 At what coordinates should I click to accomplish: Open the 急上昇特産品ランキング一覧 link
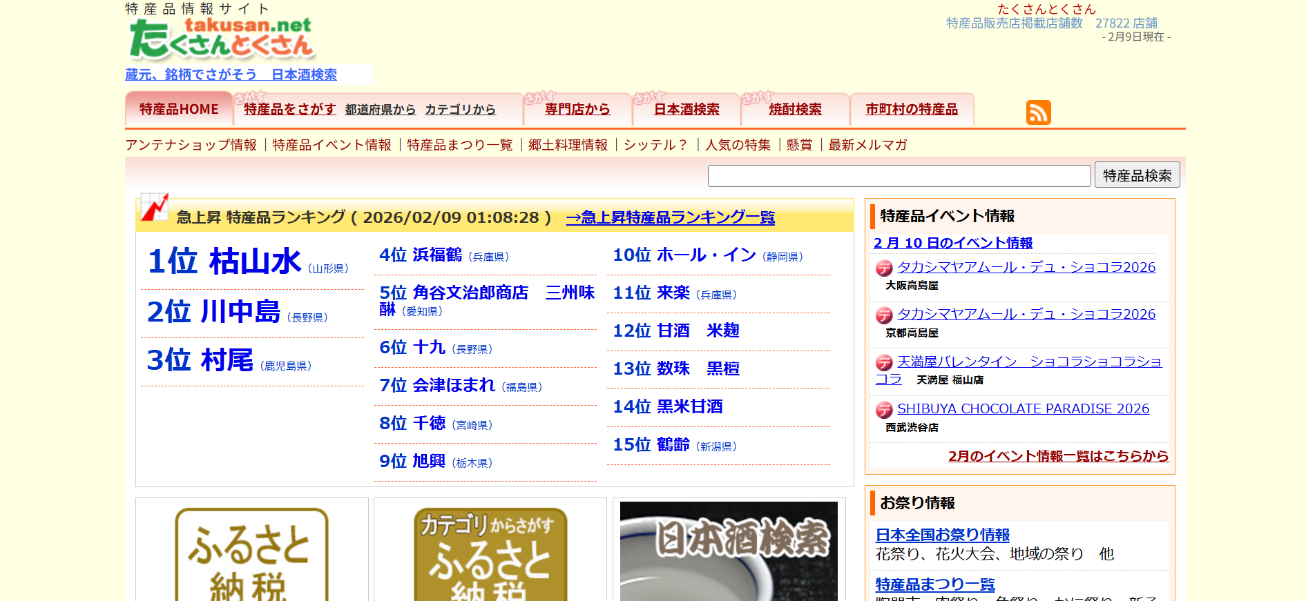(670, 217)
